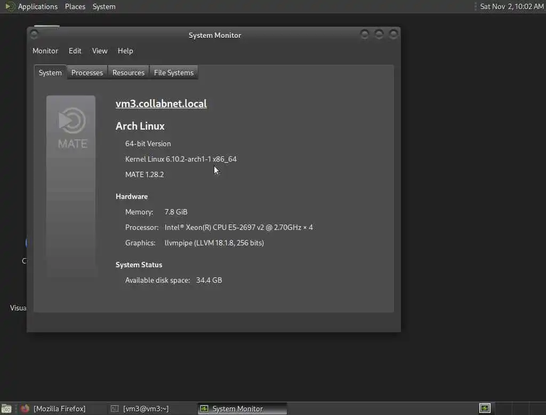This screenshot has width=546, height=415.
Task: Click the vm3.collabnet.local hostname
Action: [x=161, y=103]
